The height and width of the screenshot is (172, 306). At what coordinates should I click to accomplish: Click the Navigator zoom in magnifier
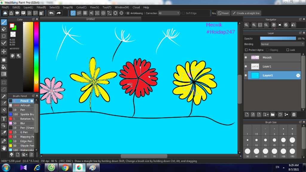pos(254,25)
